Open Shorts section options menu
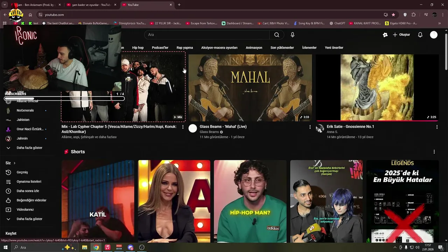The width and height of the screenshot is (448, 252). [434, 152]
